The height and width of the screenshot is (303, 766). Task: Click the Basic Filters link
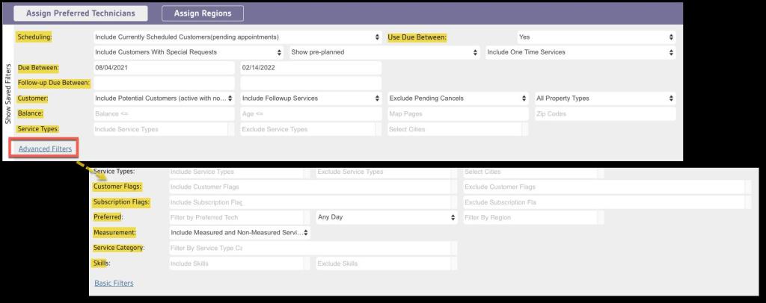pos(114,284)
